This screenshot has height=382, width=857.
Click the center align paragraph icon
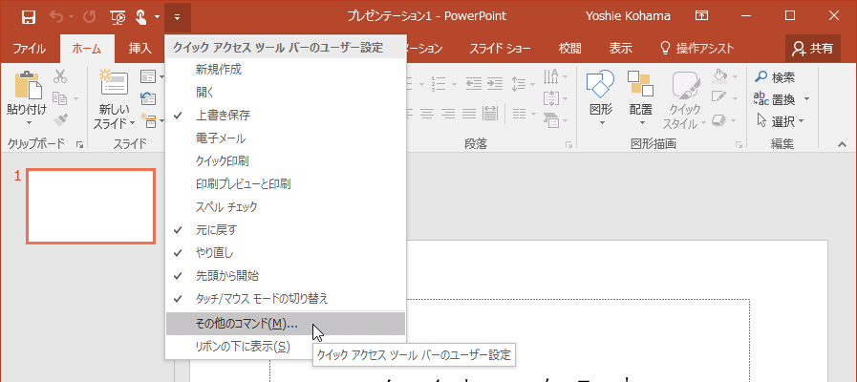pyautogui.click(x=428, y=113)
